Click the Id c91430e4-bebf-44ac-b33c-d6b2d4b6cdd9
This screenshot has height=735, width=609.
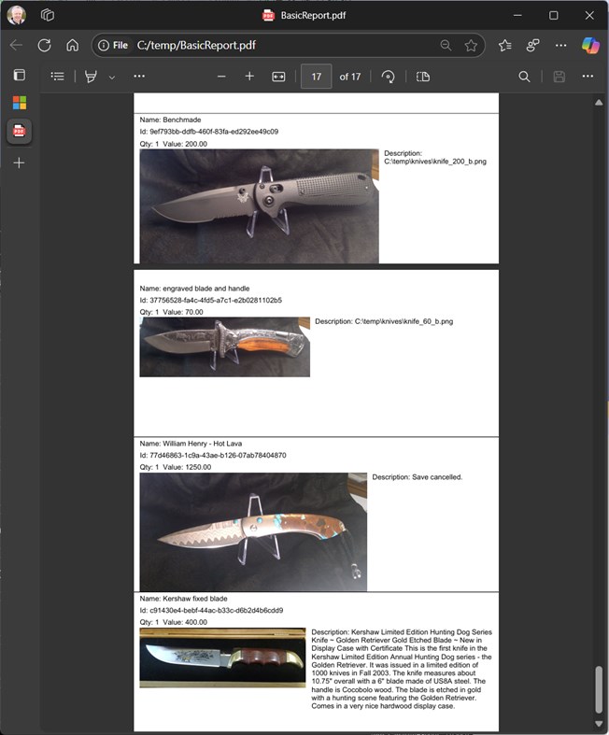[x=211, y=610]
